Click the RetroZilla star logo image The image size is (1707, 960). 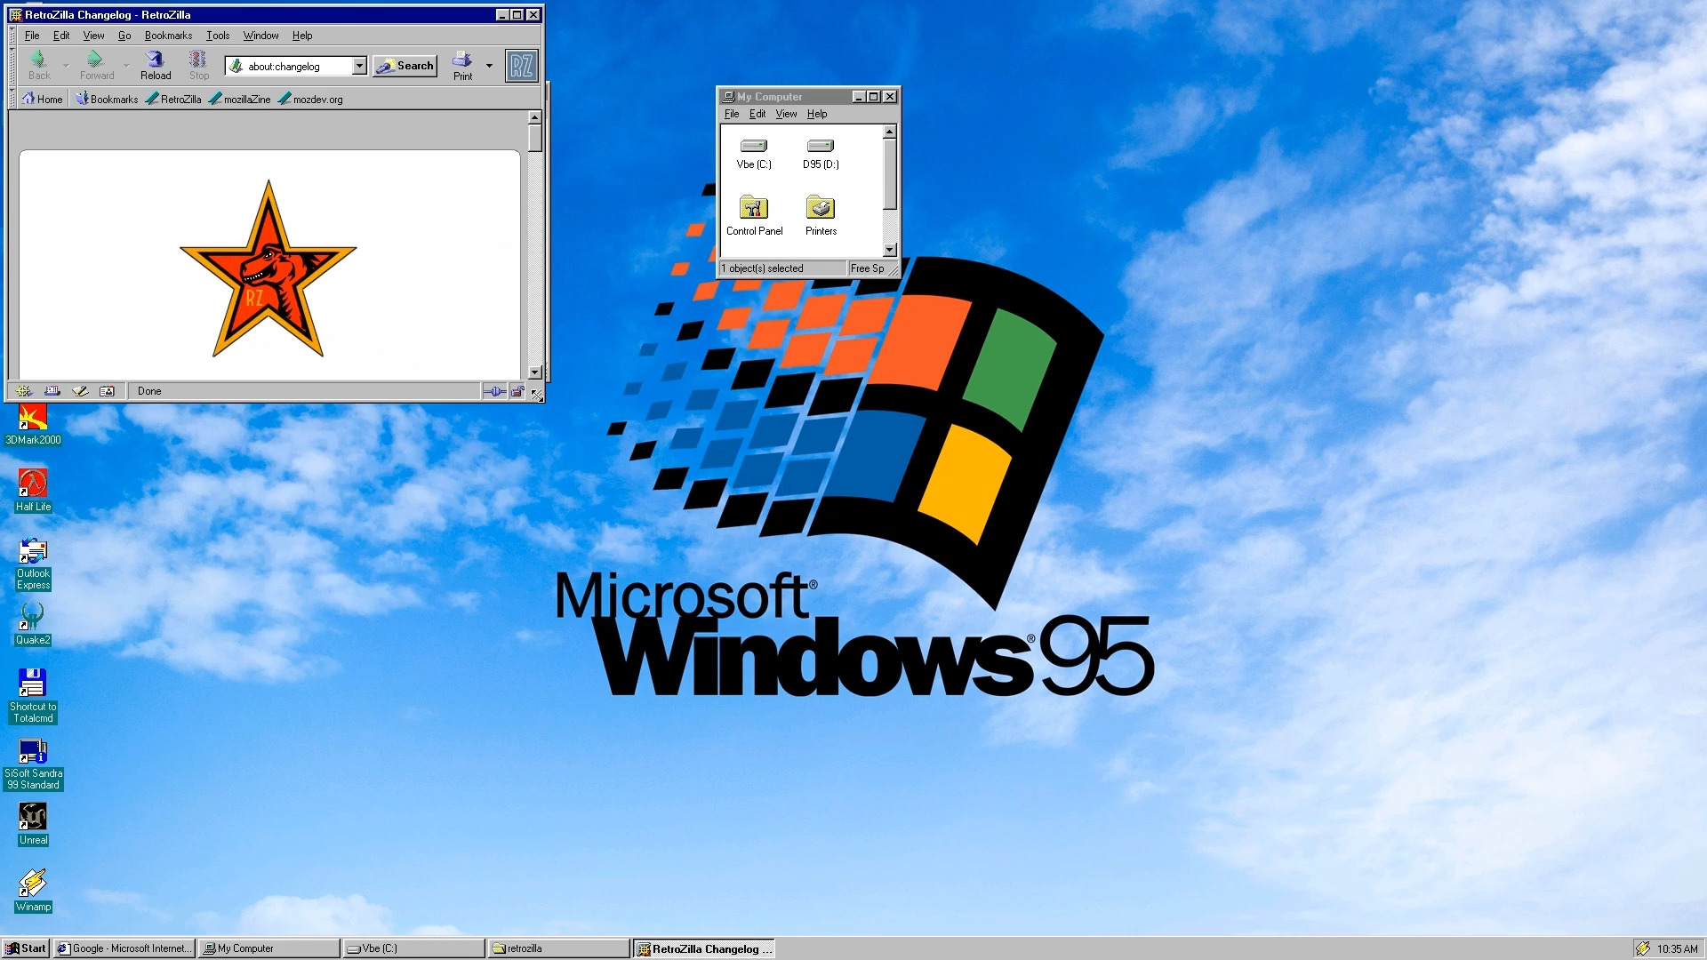(x=268, y=268)
